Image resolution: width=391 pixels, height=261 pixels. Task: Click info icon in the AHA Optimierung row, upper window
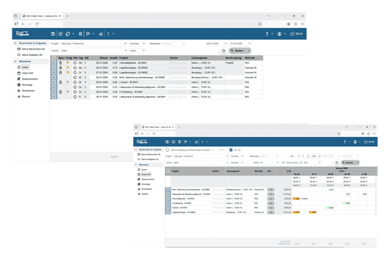point(75,77)
